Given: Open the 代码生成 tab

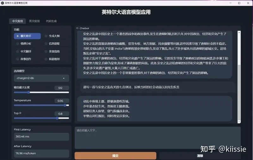Looking at the screenshot, I should click(x=51, y=21).
